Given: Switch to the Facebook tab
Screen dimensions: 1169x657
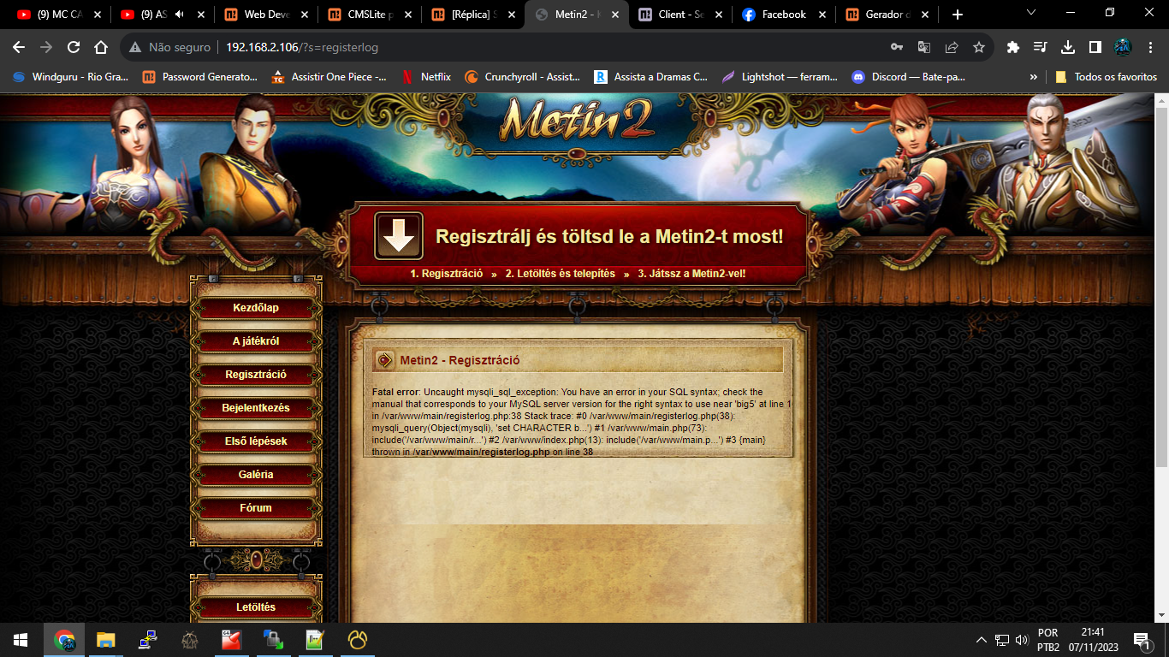Looking at the screenshot, I should click(785, 15).
